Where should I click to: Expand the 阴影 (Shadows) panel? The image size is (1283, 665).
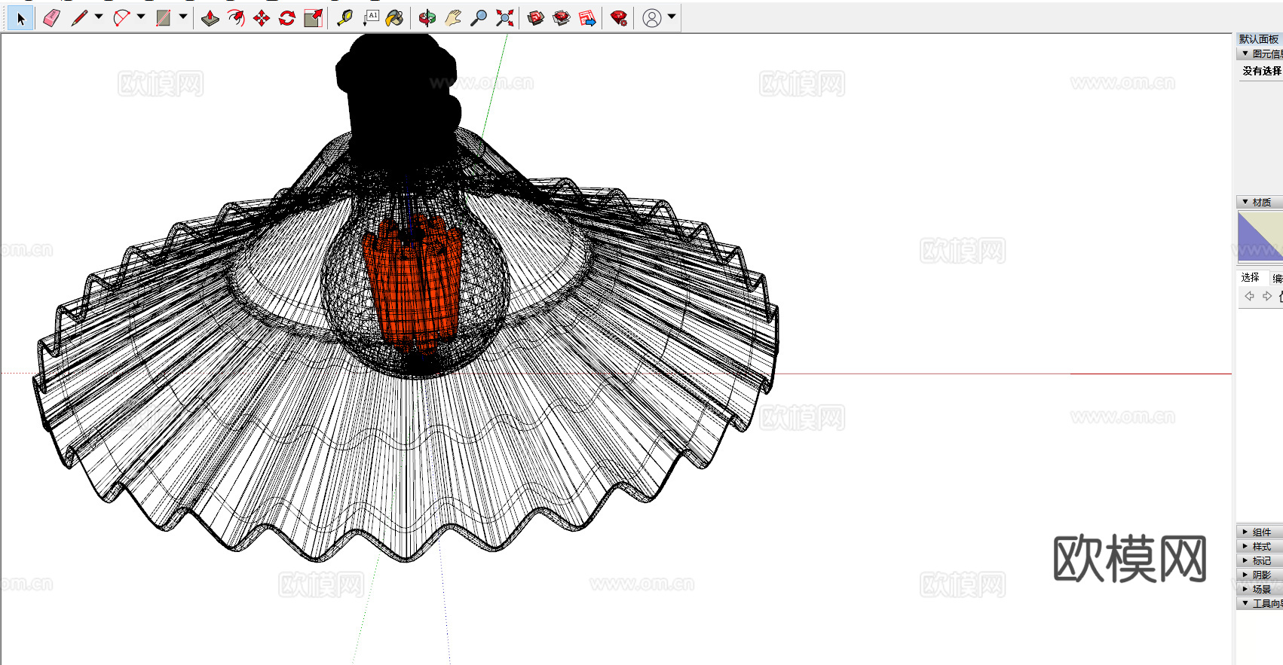pos(1260,575)
